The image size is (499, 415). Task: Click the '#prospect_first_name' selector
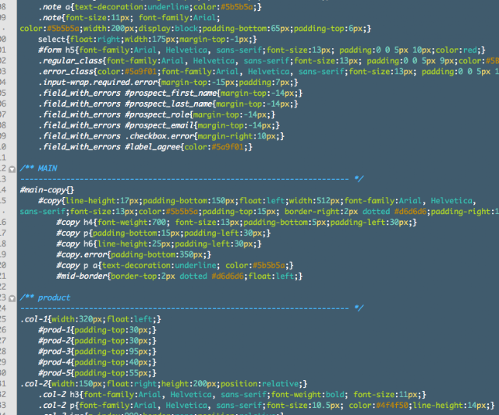pos(172,93)
